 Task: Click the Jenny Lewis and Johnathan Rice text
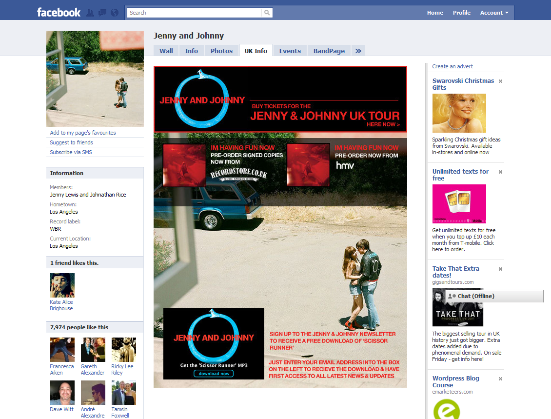click(x=88, y=195)
